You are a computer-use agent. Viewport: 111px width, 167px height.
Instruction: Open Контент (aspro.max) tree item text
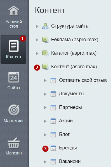(x=74, y=67)
